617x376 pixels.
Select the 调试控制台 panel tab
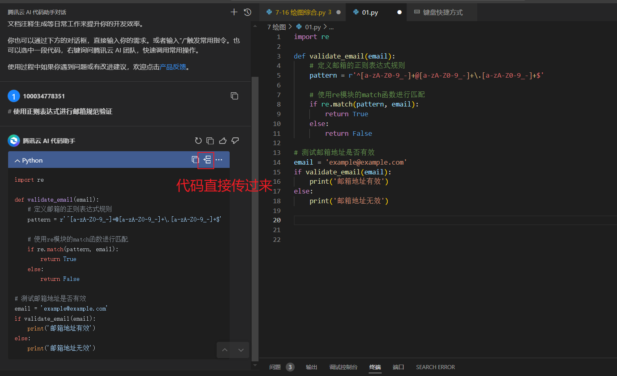[x=343, y=367]
